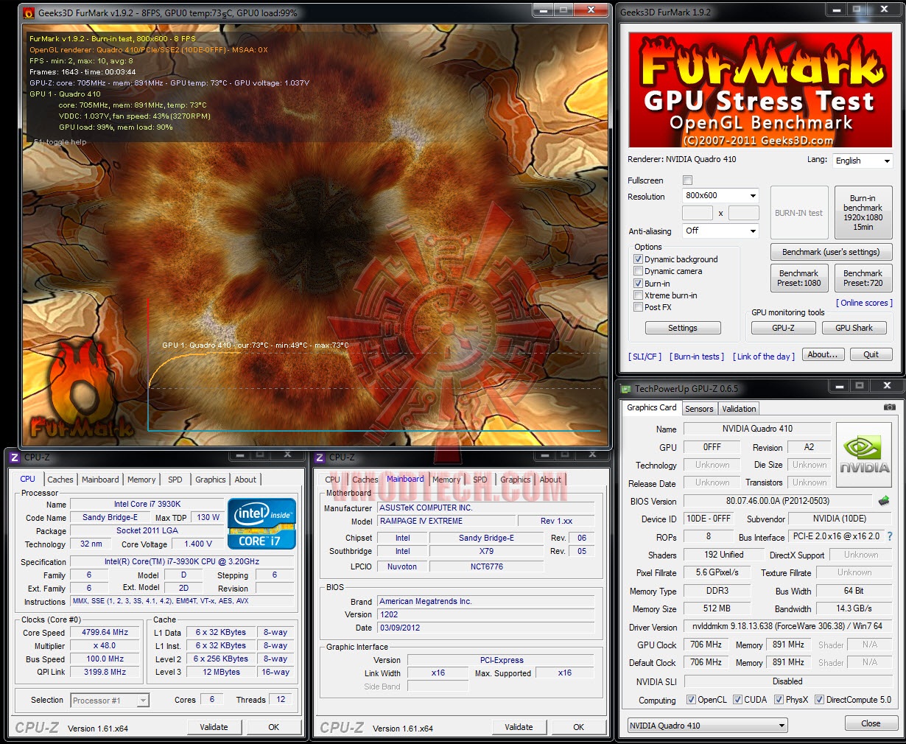
Task: Toggle the PhysX computing checkbox
Action: coord(779,700)
